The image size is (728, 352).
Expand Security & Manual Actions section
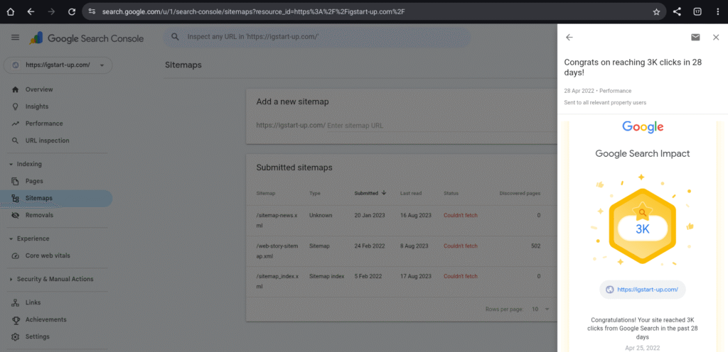point(11,279)
